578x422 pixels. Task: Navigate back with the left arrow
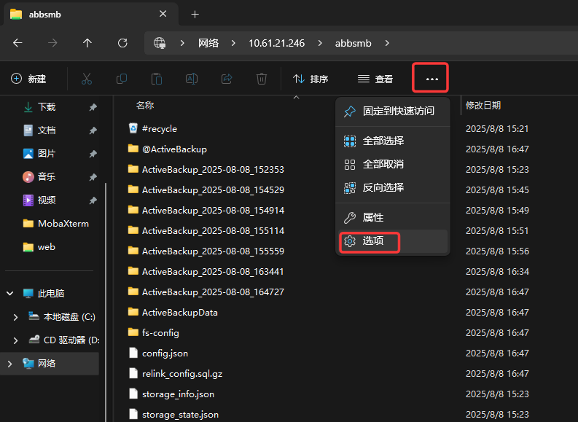pos(18,43)
